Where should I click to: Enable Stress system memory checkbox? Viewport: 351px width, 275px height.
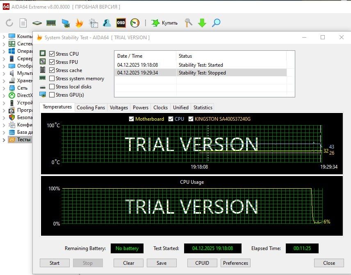click(x=52, y=79)
